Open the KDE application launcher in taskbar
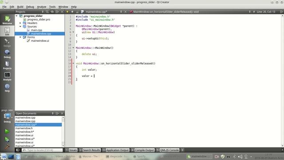 [4, 156]
